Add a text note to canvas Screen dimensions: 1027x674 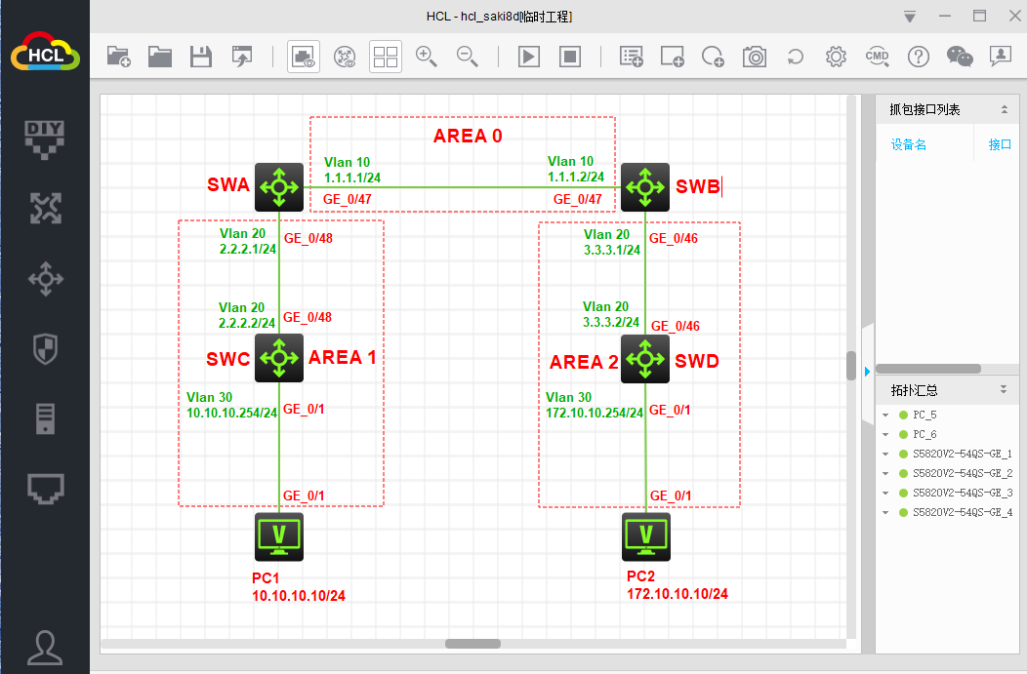click(x=632, y=57)
